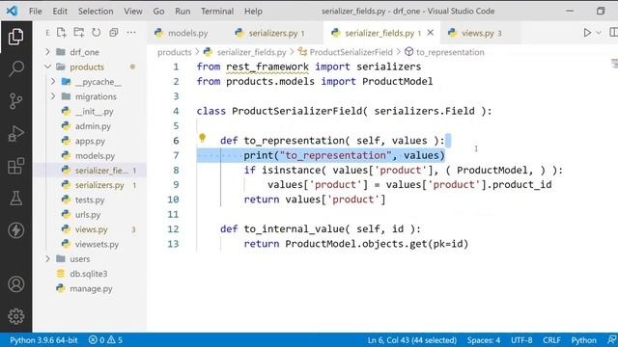Open the lightning bolt activity bar view
Image resolution: width=618 pixels, height=347 pixels.
pyautogui.click(x=15, y=230)
